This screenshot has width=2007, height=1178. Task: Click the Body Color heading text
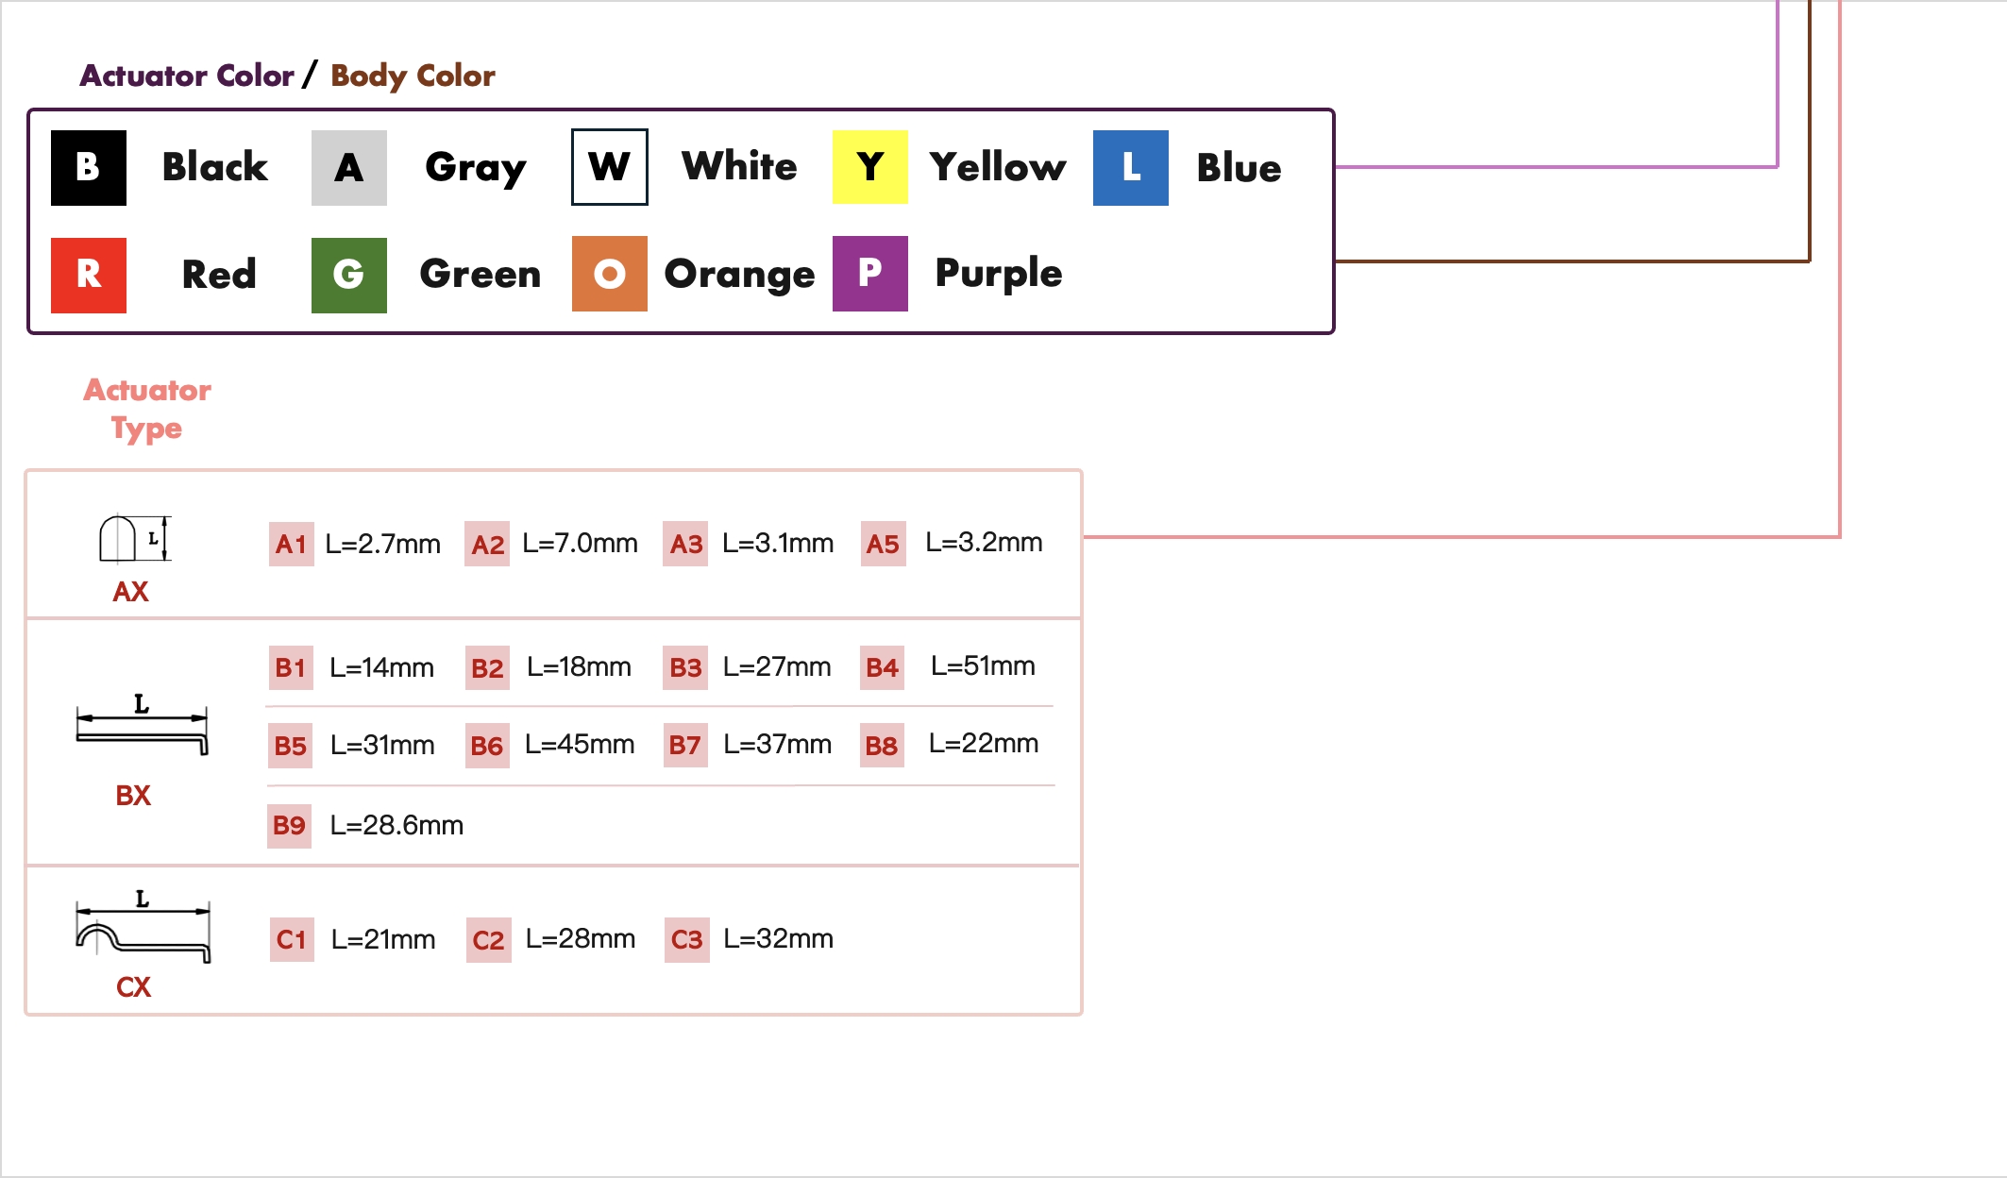[x=413, y=76]
